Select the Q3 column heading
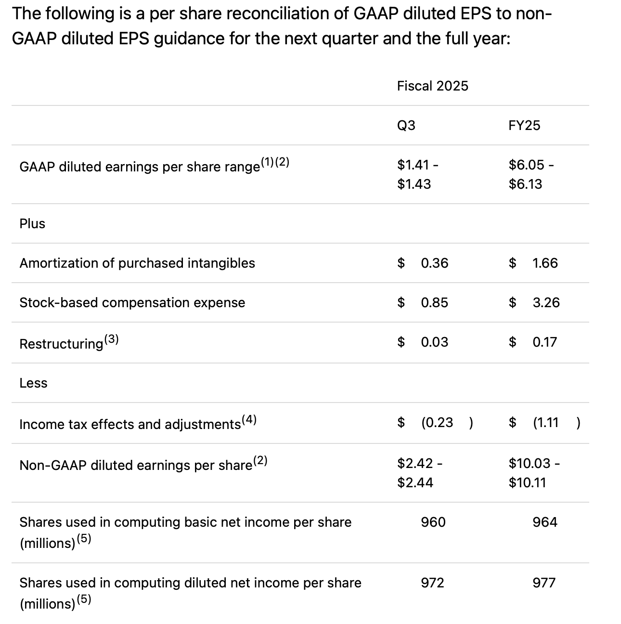 pos(406,126)
